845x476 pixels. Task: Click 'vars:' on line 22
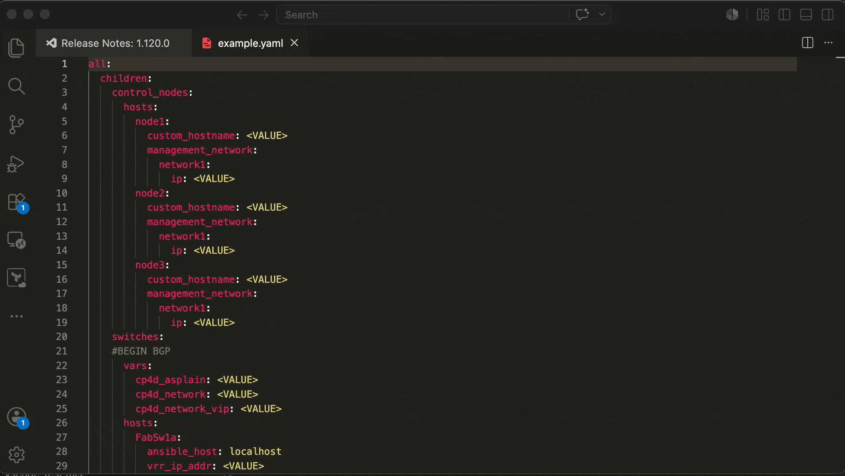tap(138, 366)
